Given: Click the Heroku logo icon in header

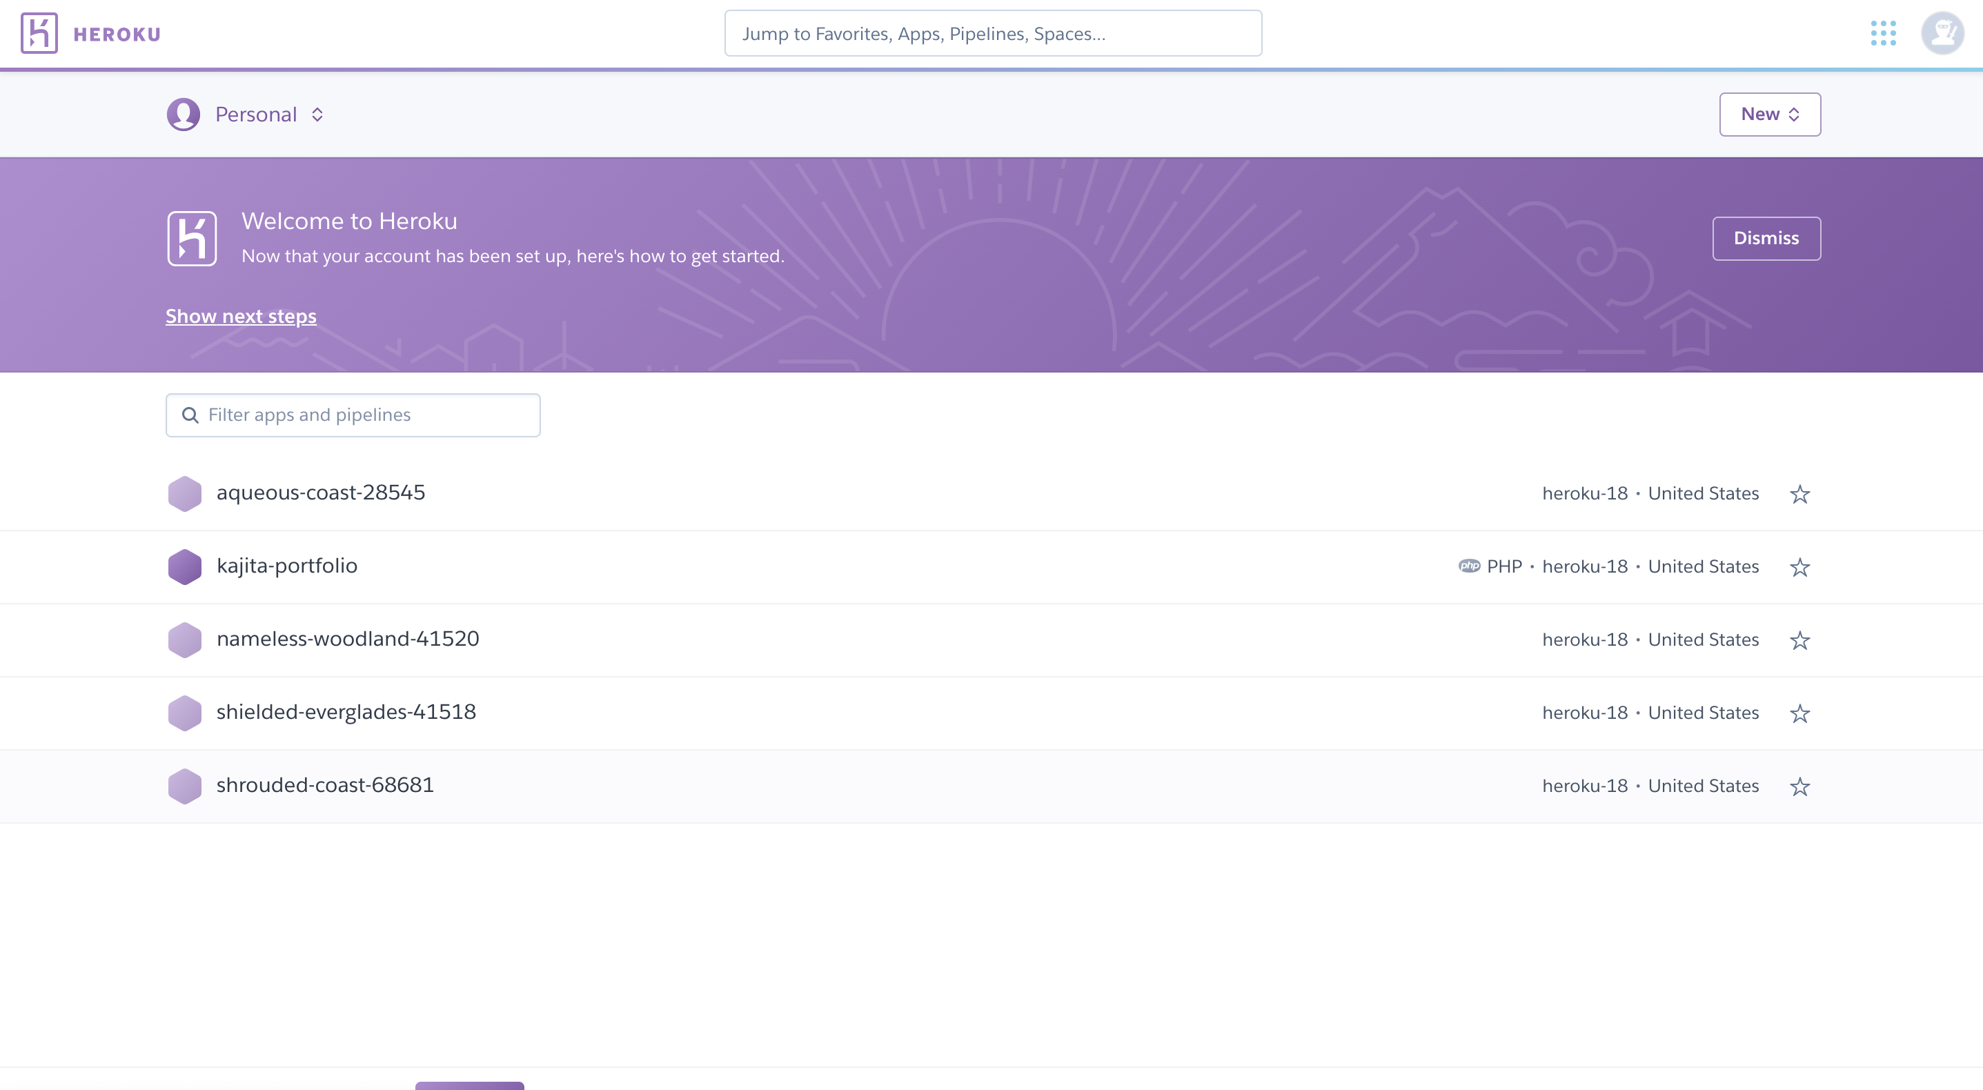Looking at the screenshot, I should pos(39,33).
